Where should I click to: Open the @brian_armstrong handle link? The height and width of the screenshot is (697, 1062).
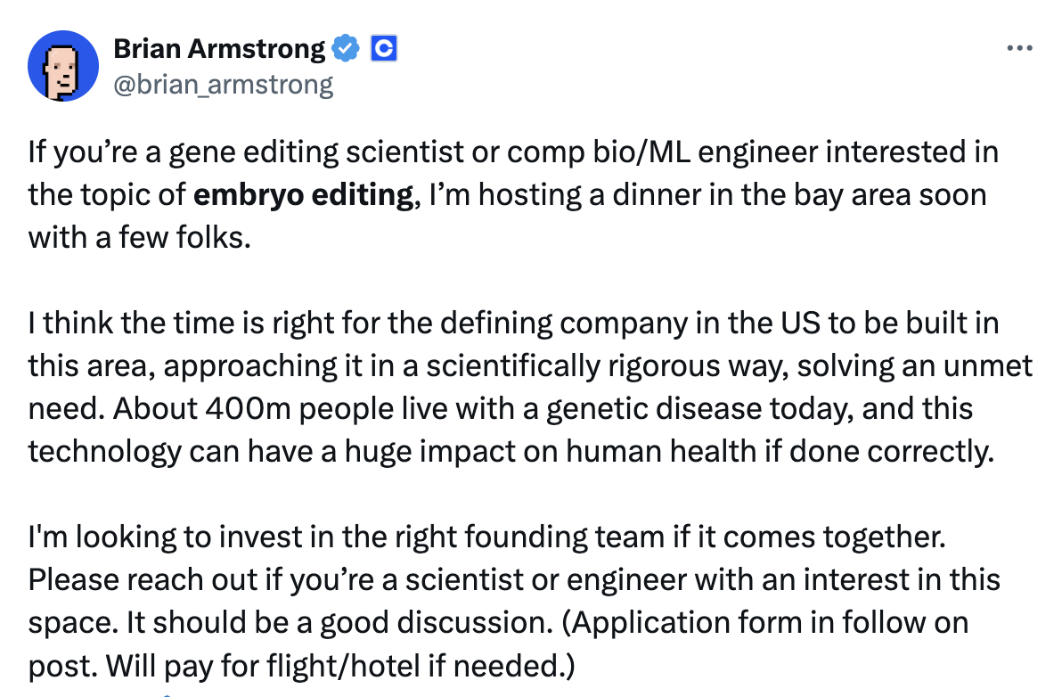(x=224, y=85)
